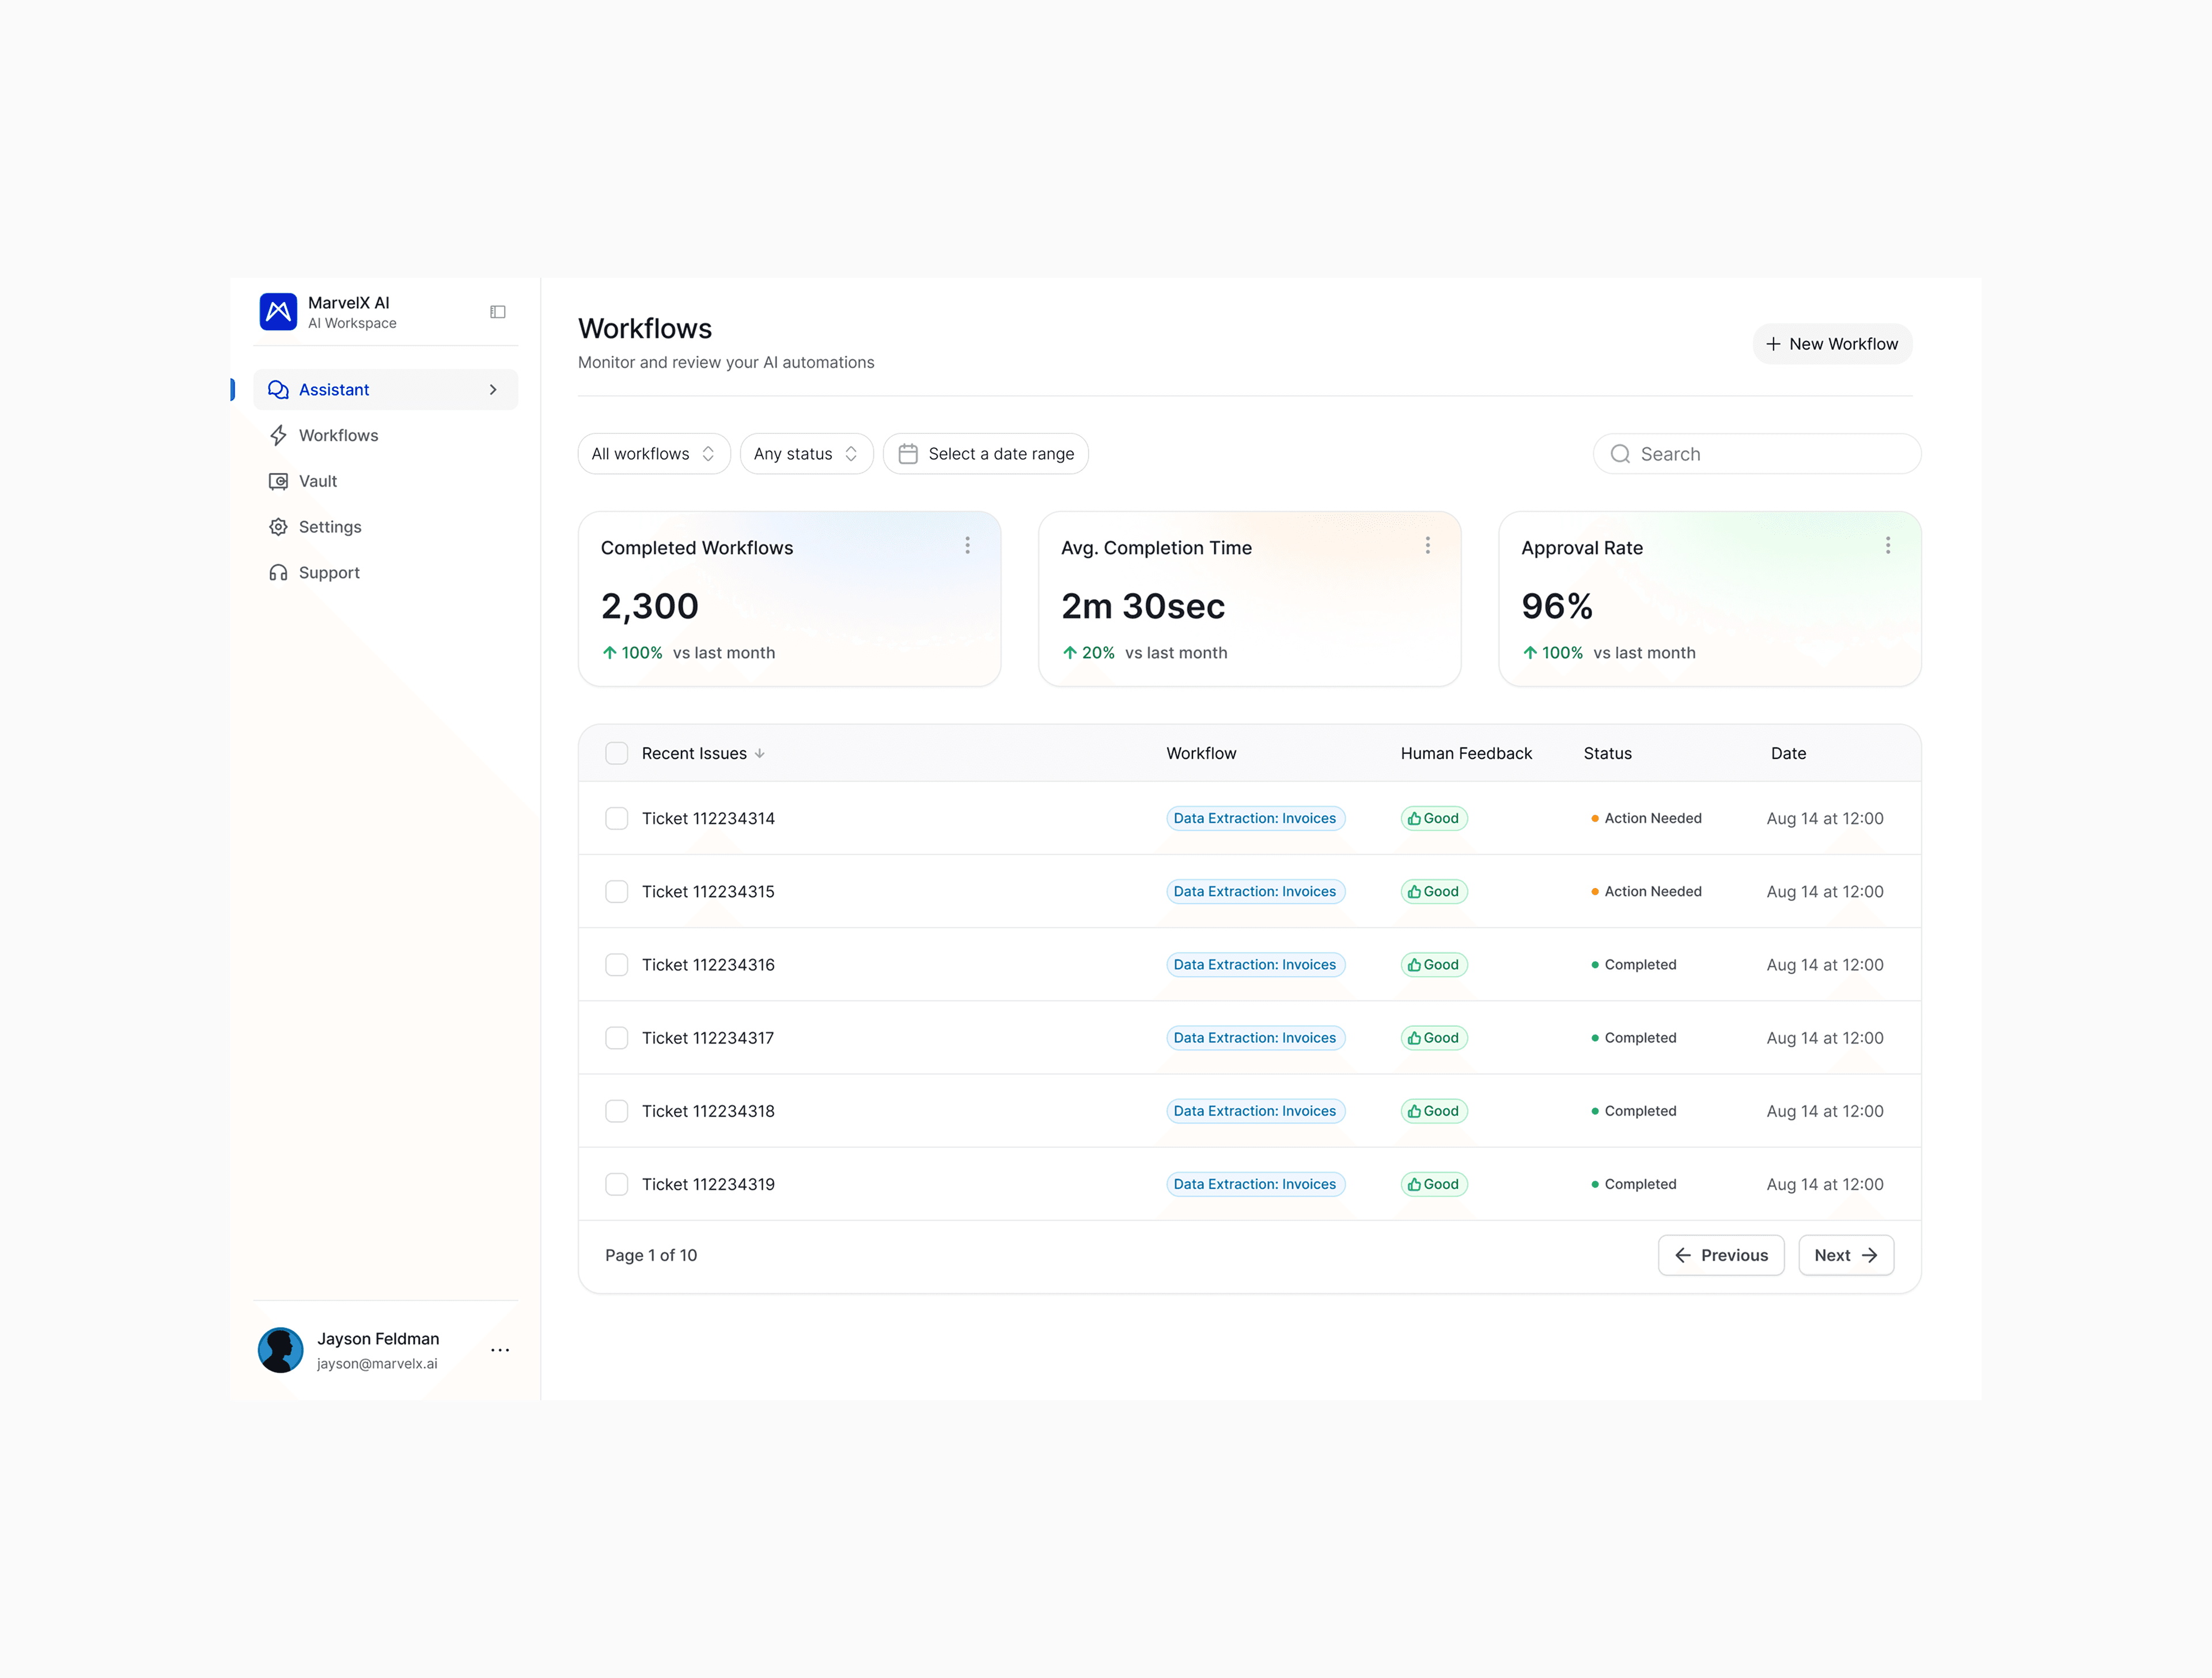2212x1678 pixels.
Task: Click the MarvelX AI logo
Action: click(278, 312)
